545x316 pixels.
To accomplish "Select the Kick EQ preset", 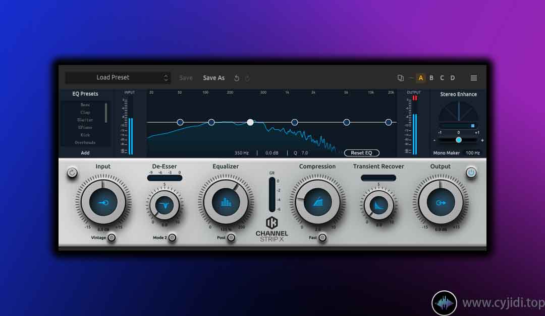I will point(85,135).
